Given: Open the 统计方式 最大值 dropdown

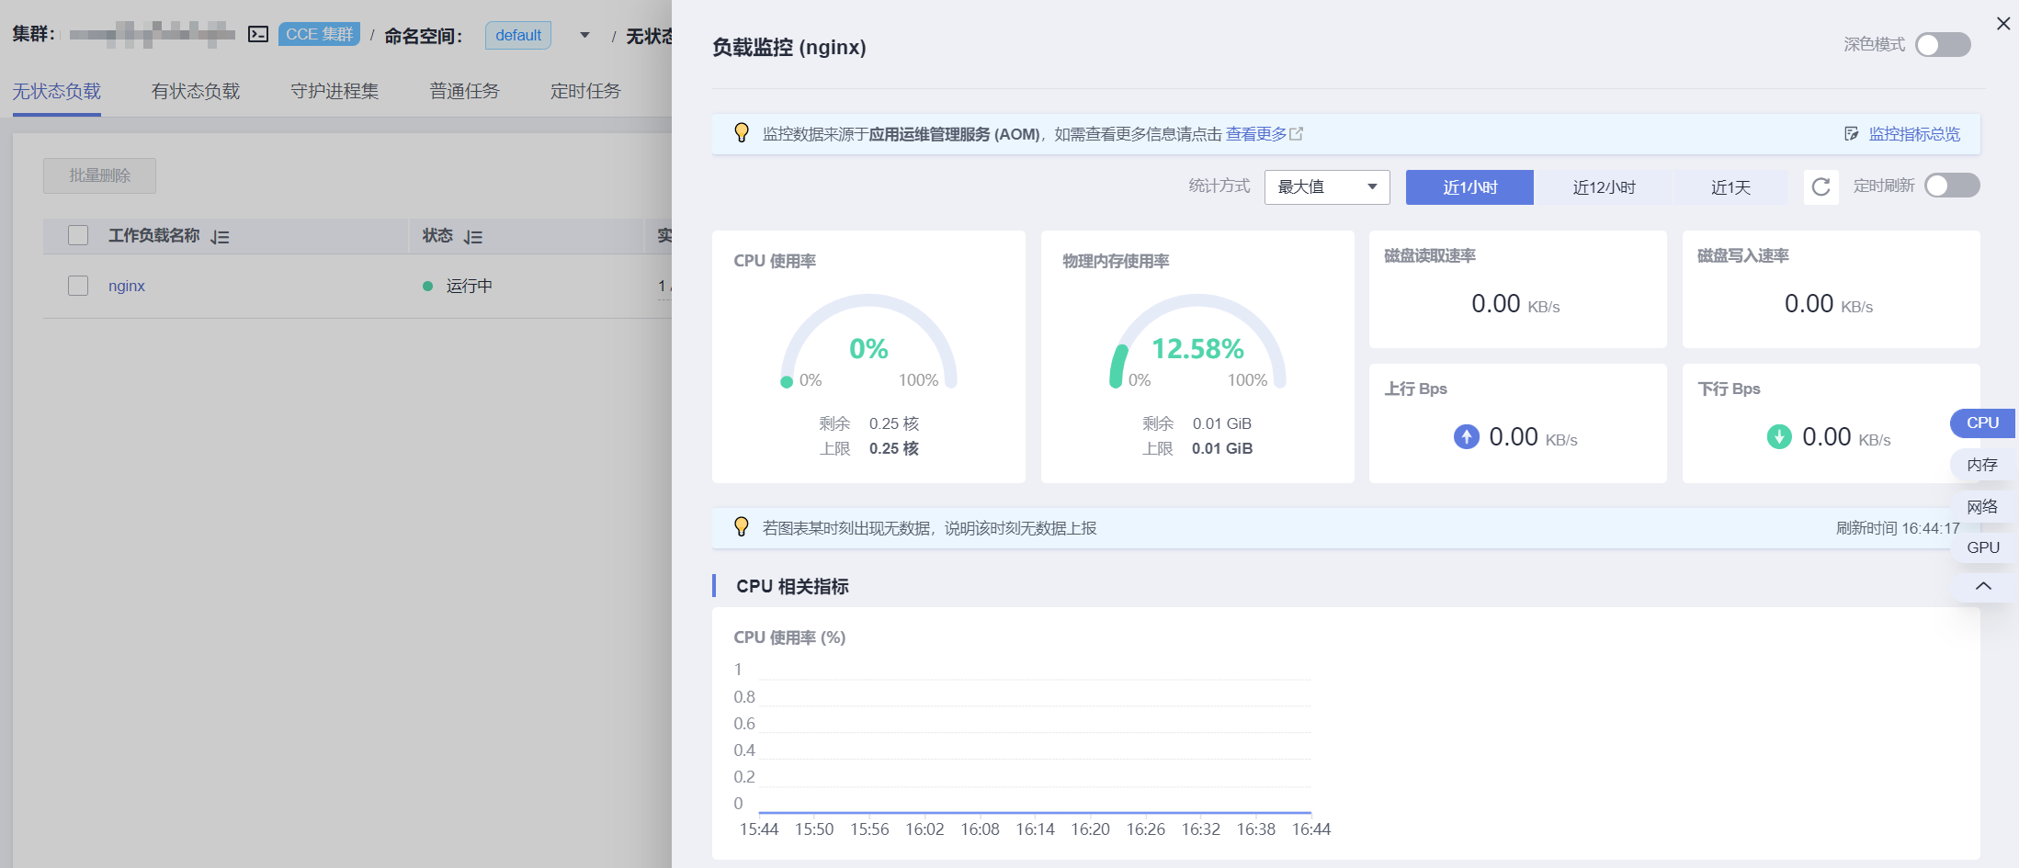Looking at the screenshot, I should [x=1326, y=187].
